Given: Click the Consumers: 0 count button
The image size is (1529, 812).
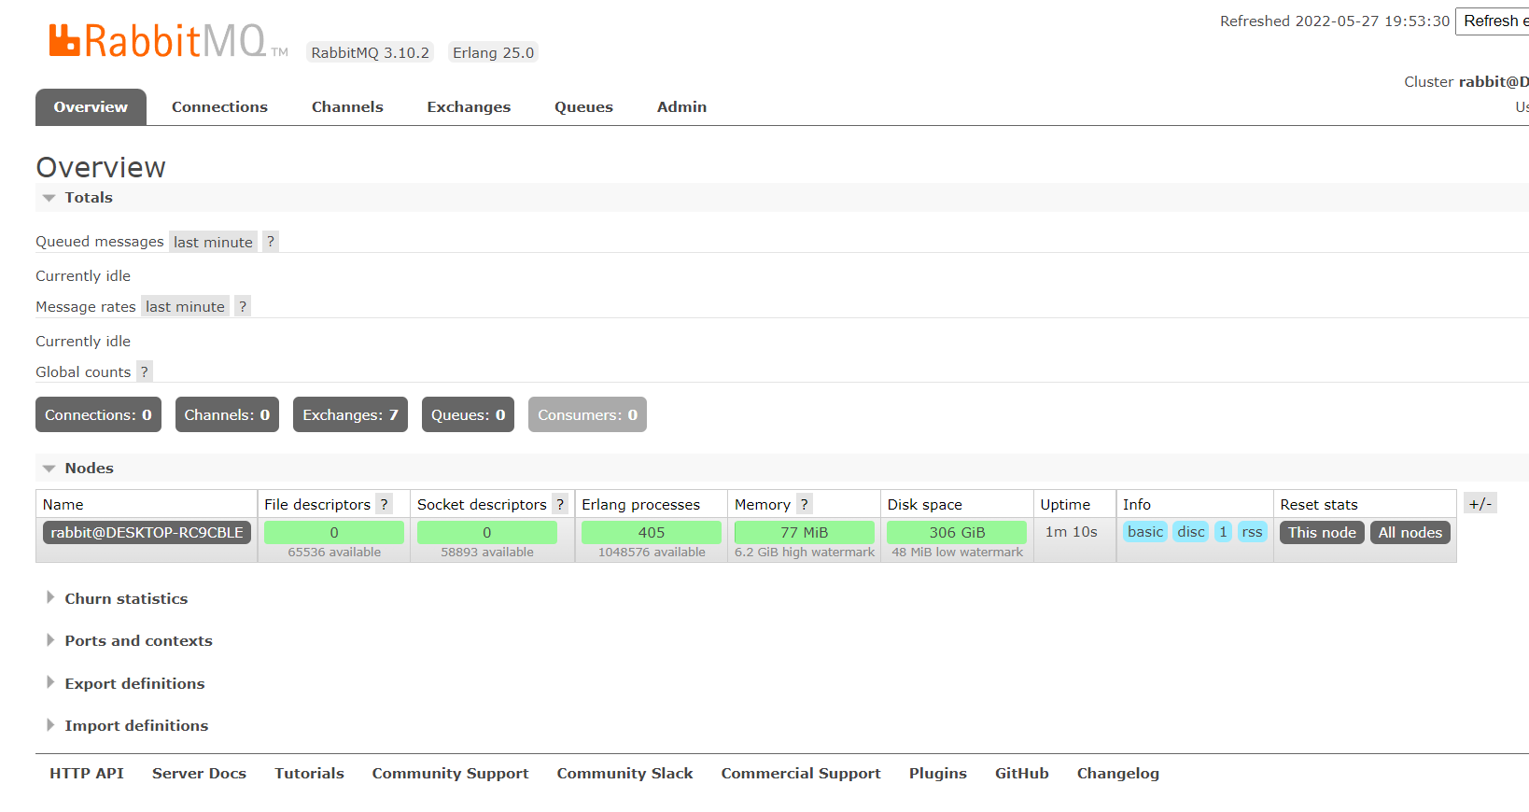Looking at the screenshot, I should pos(587,414).
